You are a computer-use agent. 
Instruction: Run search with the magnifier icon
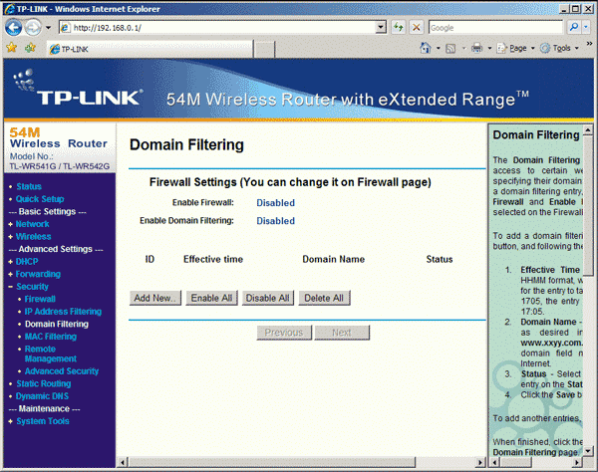(x=573, y=27)
